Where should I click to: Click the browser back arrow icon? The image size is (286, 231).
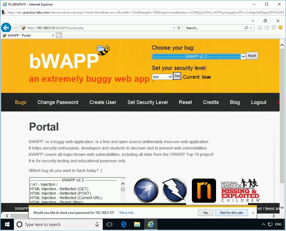pos(6,27)
